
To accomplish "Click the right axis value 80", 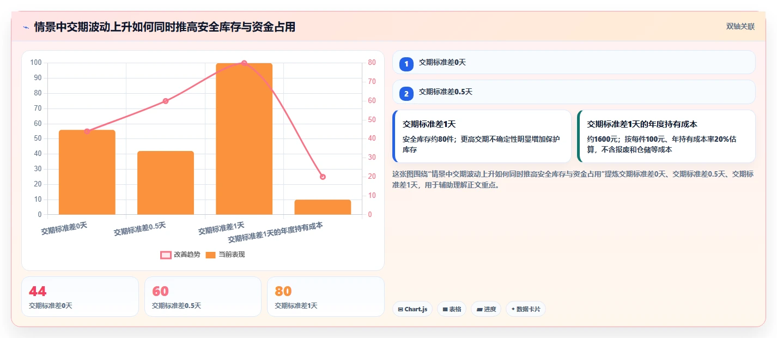I will coord(372,63).
